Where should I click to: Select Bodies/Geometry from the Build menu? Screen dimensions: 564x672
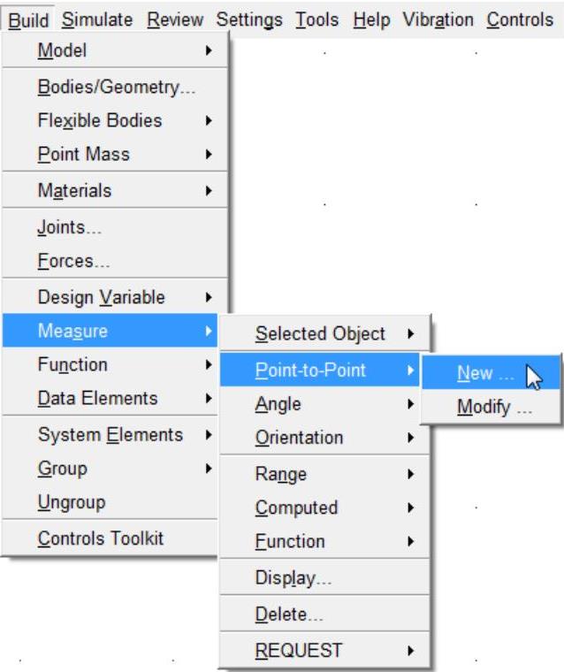tap(116, 87)
